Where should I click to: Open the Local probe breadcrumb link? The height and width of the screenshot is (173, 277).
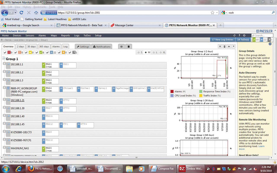19,40
